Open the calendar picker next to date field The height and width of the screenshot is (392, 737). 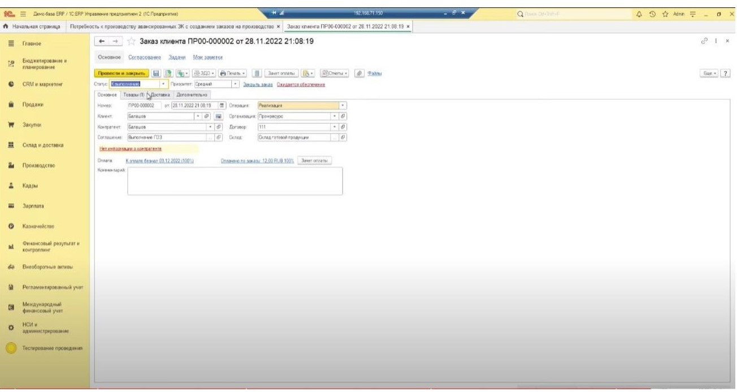pos(222,105)
